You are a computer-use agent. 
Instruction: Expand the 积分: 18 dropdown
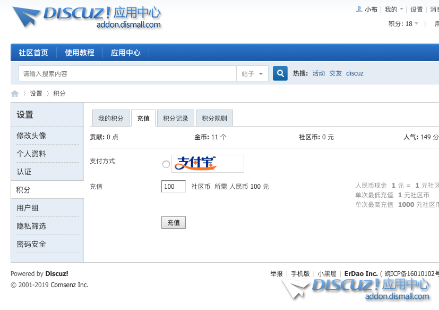click(403, 24)
